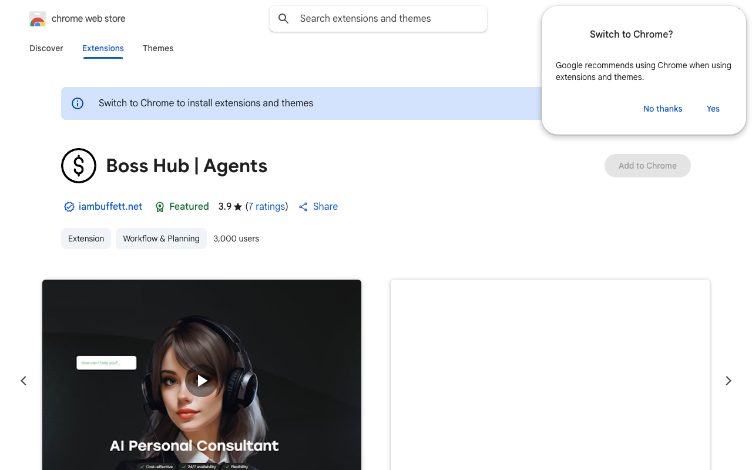
Task: Click the 'Switch to Chrome?' popup heading
Action: coord(632,34)
